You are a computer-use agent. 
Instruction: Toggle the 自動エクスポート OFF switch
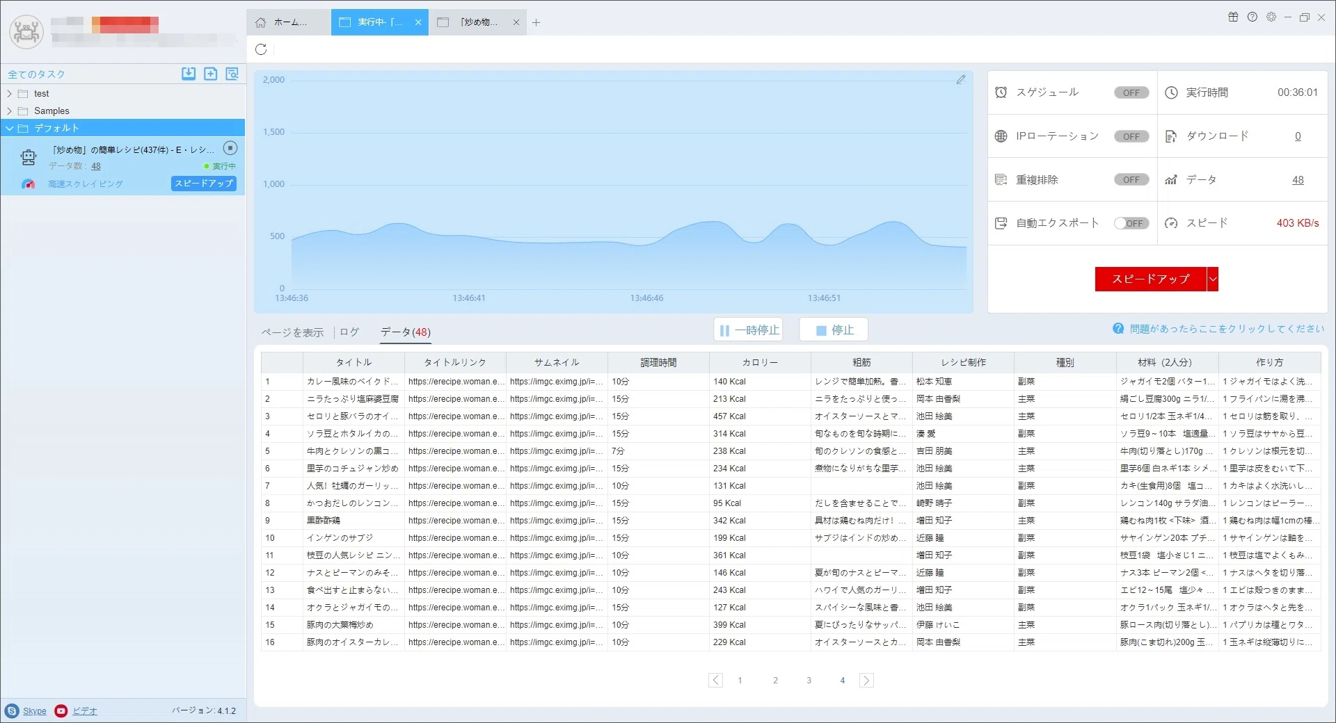click(1131, 223)
